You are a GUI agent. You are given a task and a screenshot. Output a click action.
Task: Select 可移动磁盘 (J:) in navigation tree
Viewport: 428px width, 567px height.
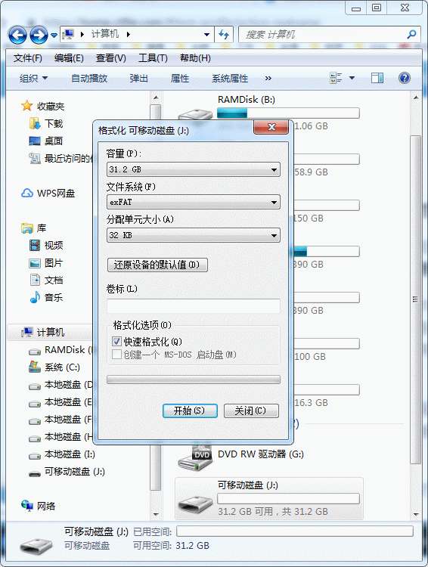tap(67, 472)
